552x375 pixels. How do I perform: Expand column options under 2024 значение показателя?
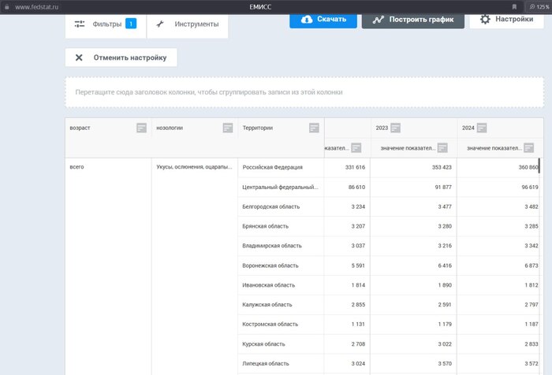tap(529, 147)
